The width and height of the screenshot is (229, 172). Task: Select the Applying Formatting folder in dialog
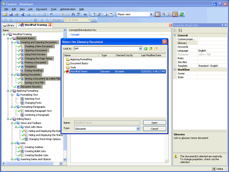(81, 59)
